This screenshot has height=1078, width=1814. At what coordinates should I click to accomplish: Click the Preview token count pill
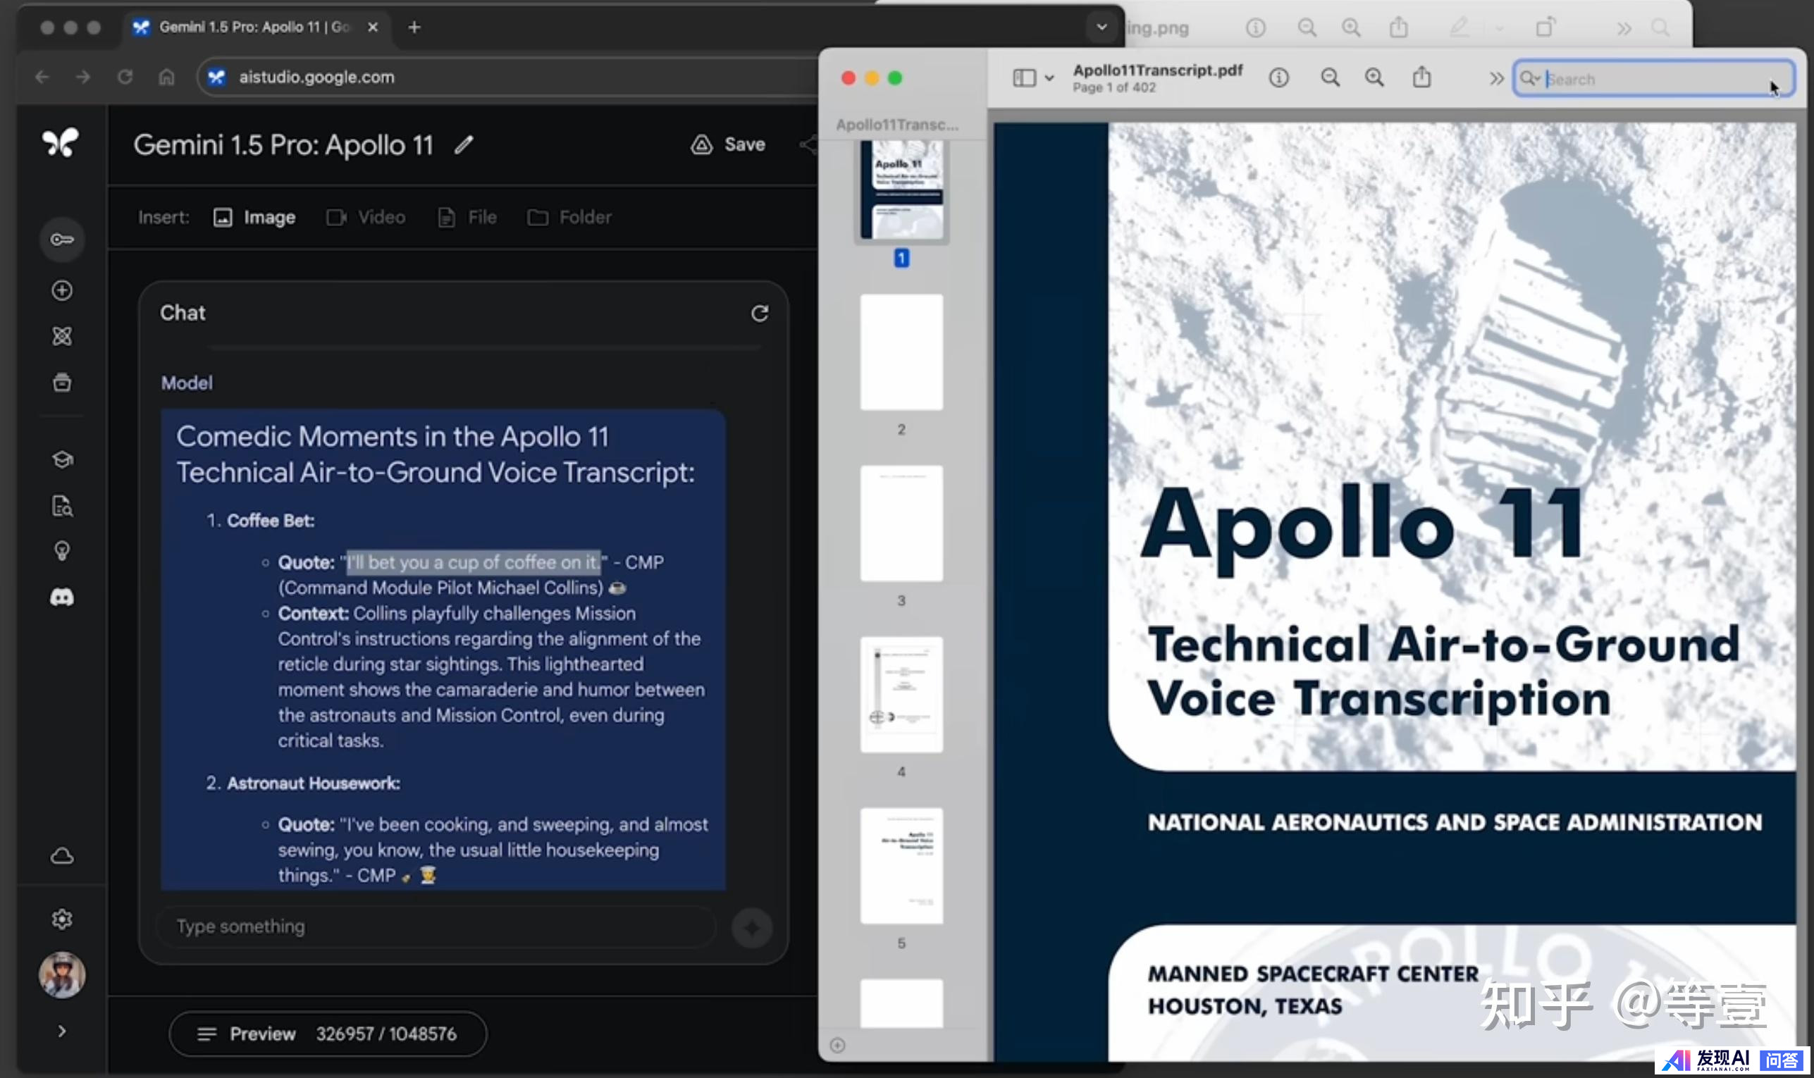coord(328,1034)
